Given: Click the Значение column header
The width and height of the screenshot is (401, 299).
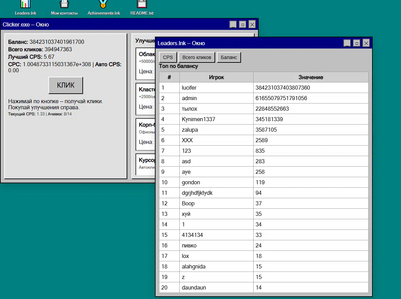Looking at the screenshot, I should [310, 77].
